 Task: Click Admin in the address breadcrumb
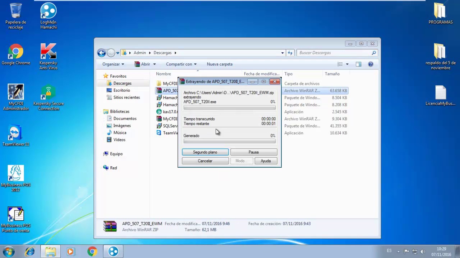click(x=140, y=53)
